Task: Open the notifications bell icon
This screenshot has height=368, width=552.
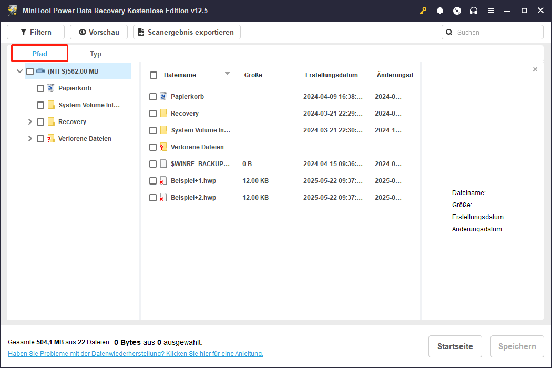Action: [439, 11]
